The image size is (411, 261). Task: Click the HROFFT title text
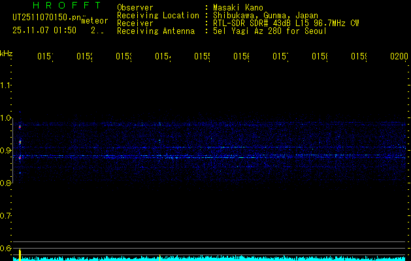[x=67, y=5]
